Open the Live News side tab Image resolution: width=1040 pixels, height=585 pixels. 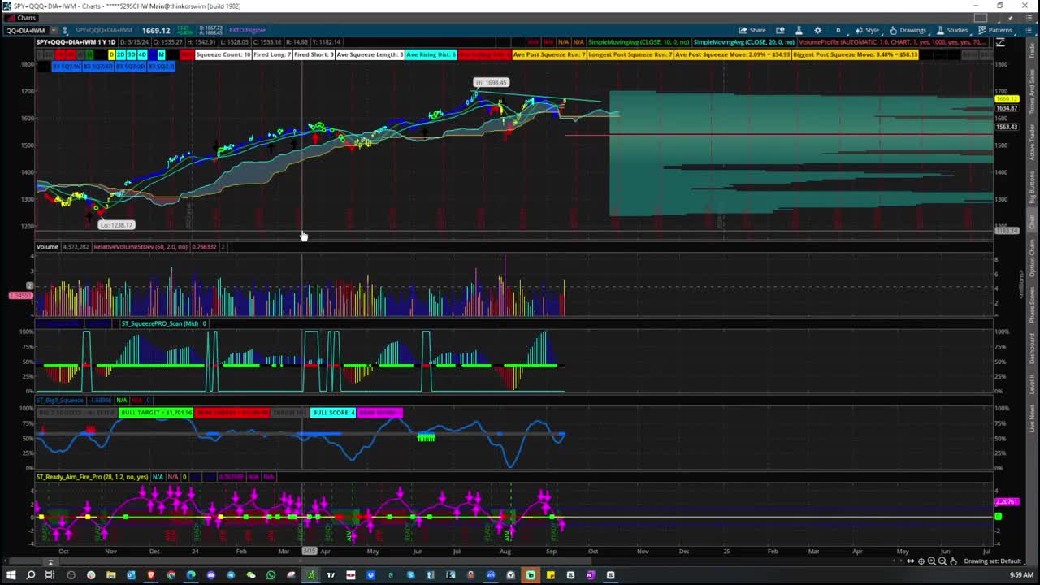(1033, 419)
